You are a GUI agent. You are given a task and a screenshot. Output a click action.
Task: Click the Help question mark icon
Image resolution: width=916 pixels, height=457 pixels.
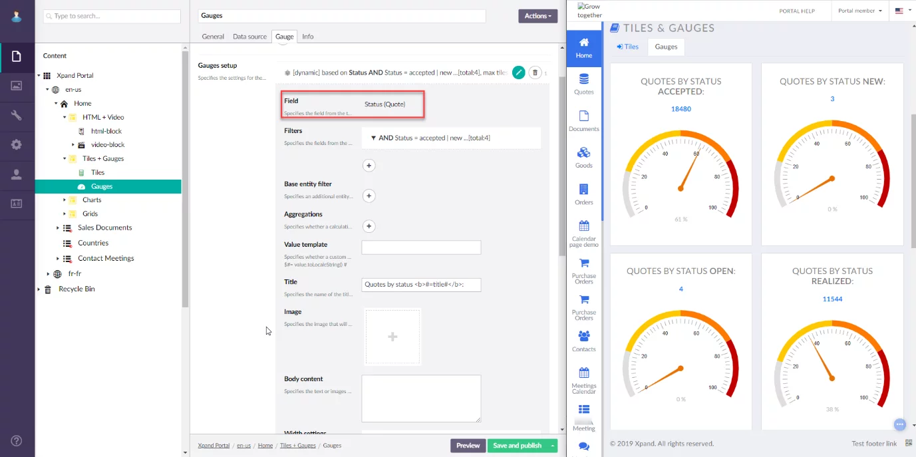(x=17, y=440)
